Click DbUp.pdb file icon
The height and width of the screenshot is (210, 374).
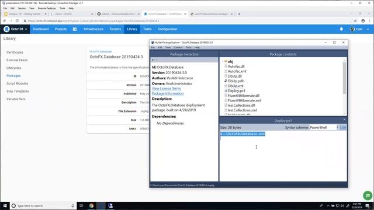(226, 81)
